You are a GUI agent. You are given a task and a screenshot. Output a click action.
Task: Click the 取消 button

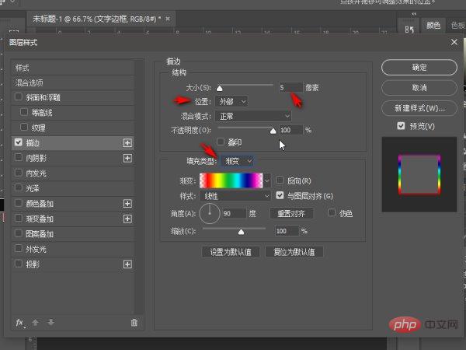click(419, 88)
